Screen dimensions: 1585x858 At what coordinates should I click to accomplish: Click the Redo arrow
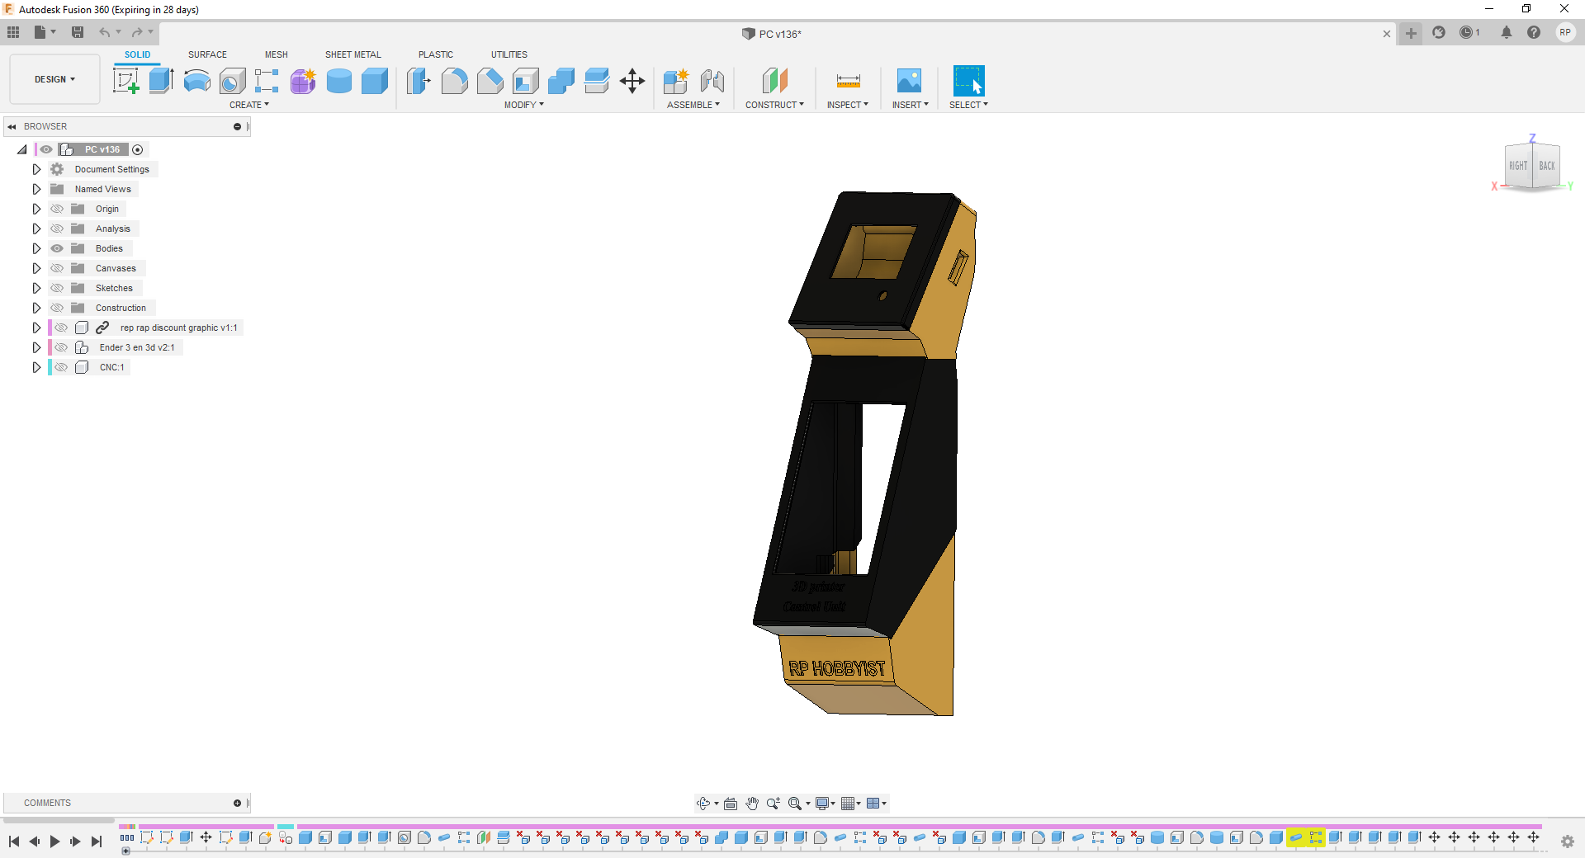[x=137, y=32]
